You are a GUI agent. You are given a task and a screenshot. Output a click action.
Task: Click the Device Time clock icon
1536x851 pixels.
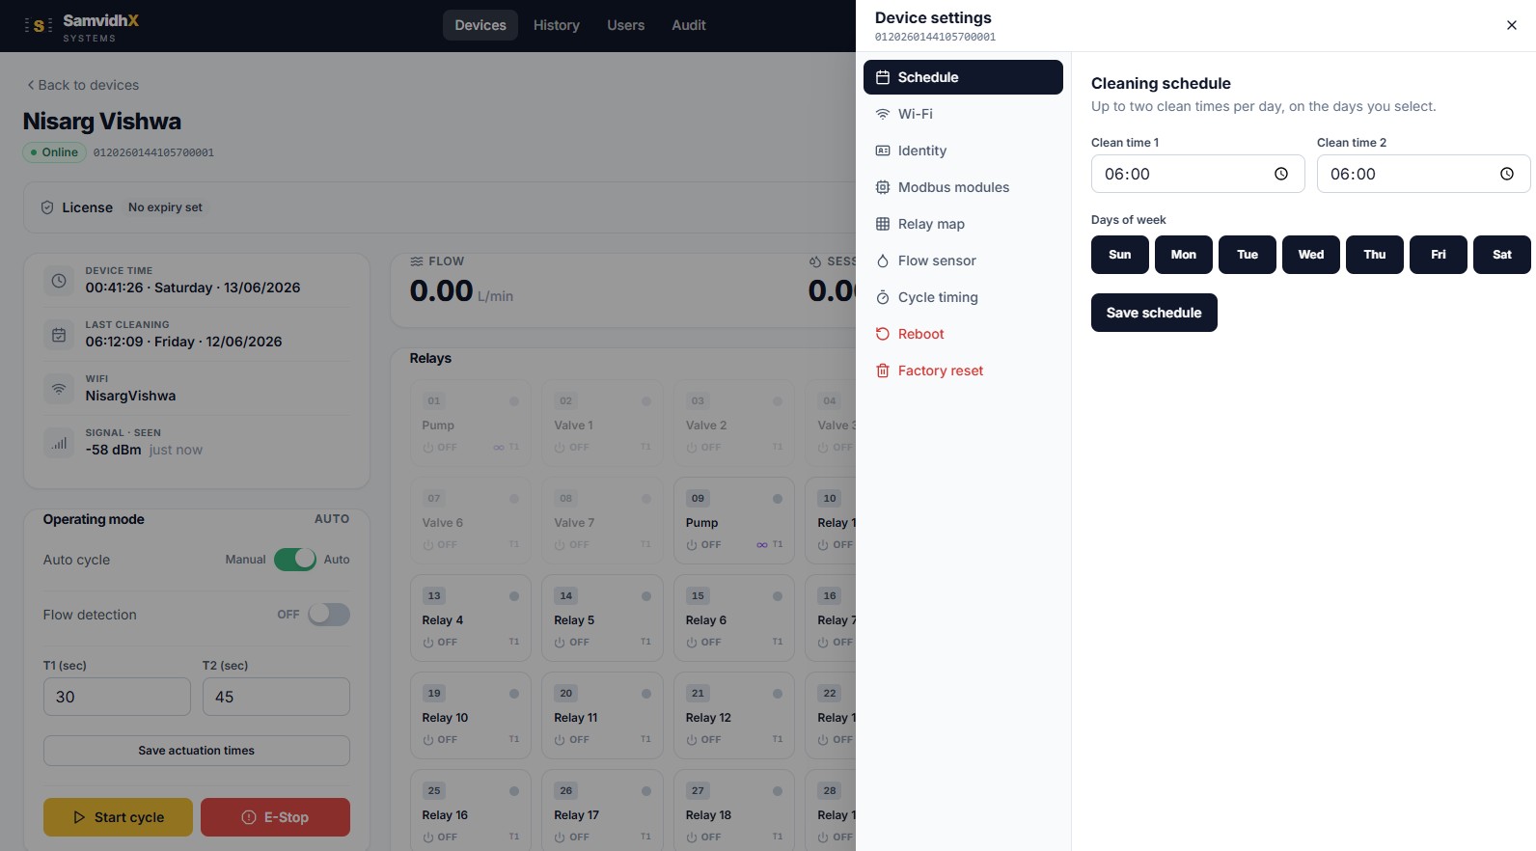pos(59,281)
